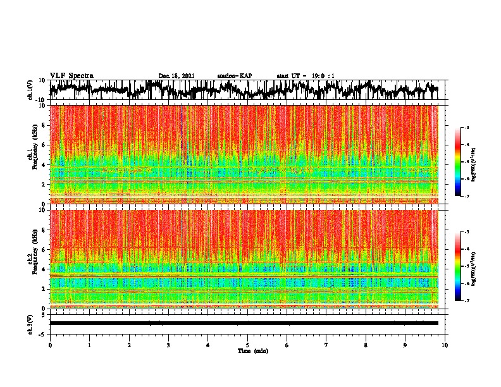Click time axis tick label "9"
This screenshot has height=387, width=501.
405,345
